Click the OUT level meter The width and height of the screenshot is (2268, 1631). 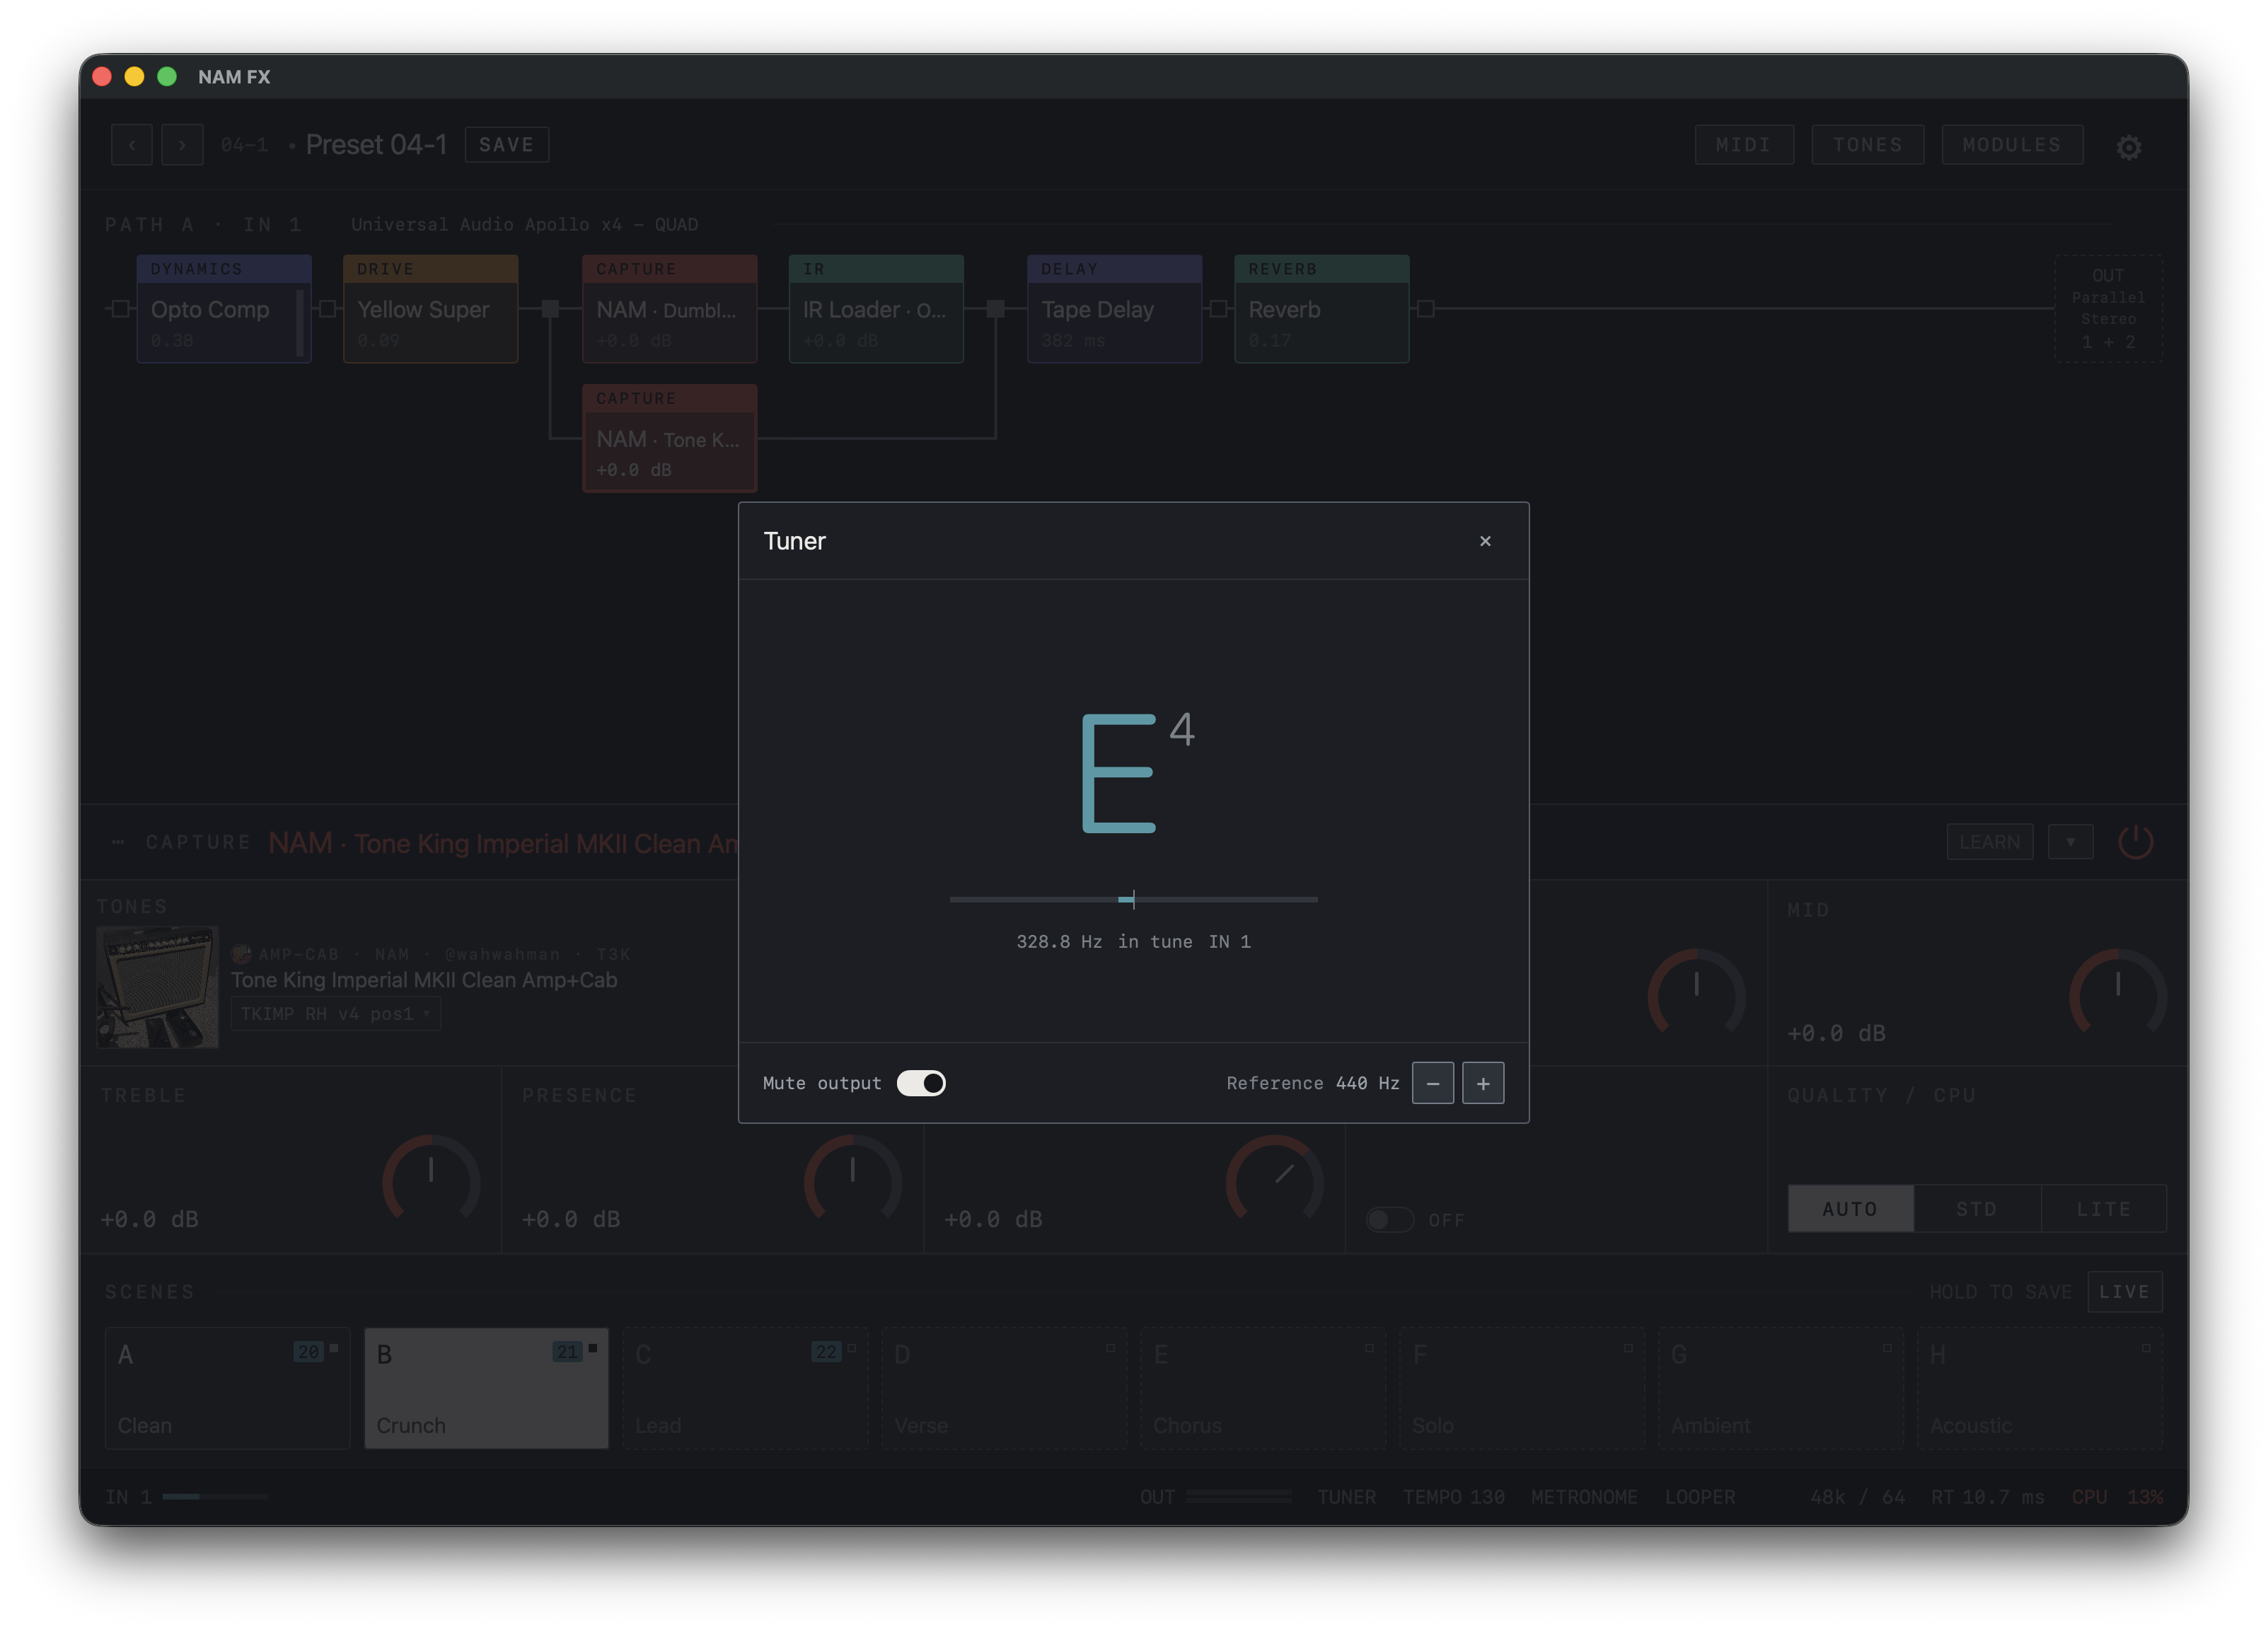(x=1238, y=1497)
